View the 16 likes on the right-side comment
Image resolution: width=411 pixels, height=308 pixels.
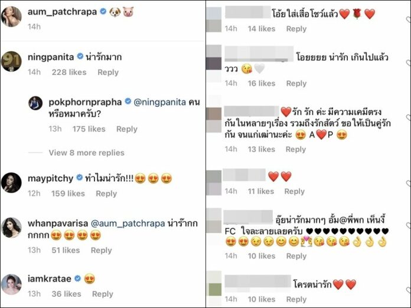[x=262, y=83]
